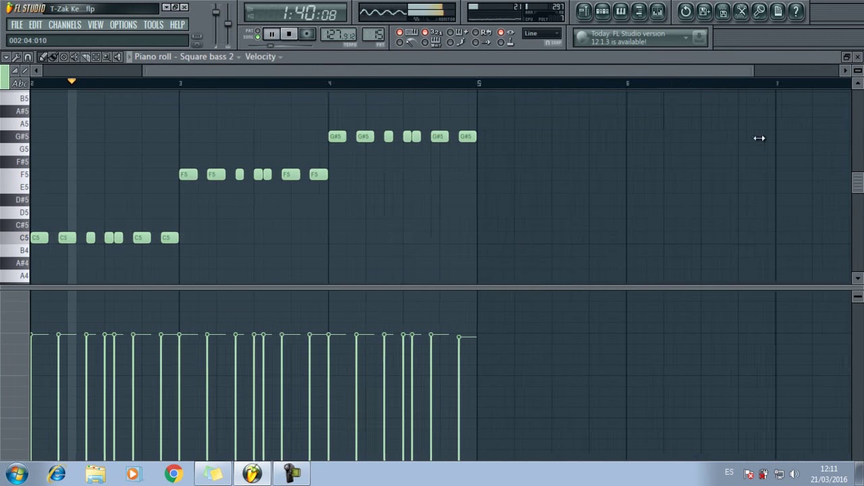Open the FILE menu
Image resolution: width=864 pixels, height=486 pixels.
point(17,25)
